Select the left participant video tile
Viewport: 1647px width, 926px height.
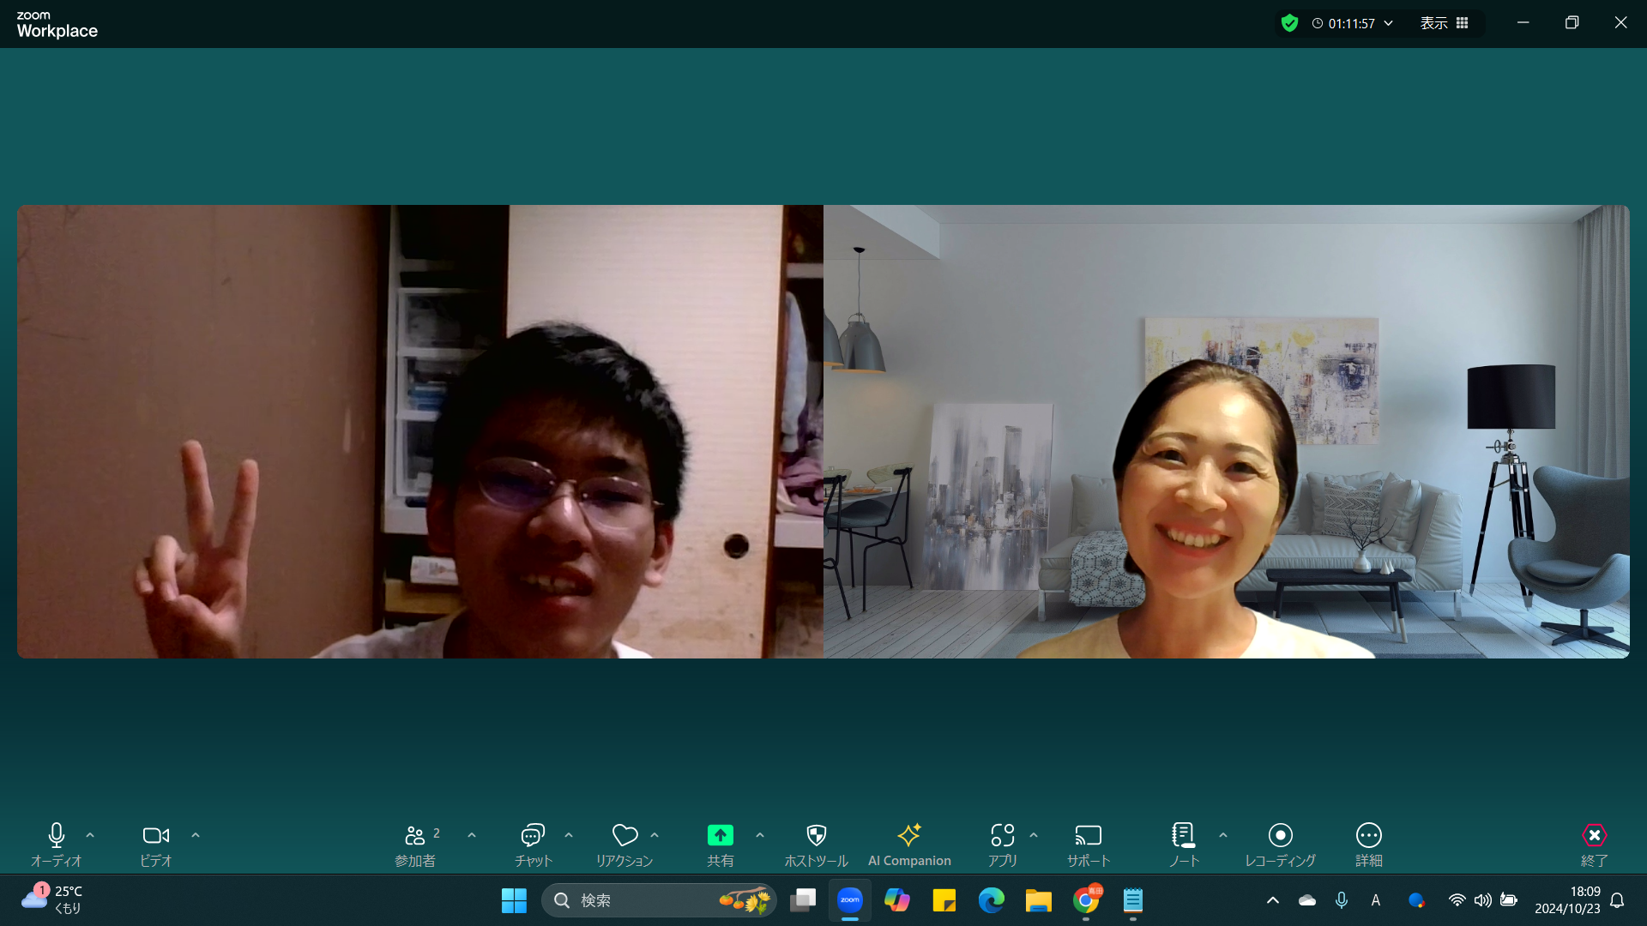pos(420,431)
